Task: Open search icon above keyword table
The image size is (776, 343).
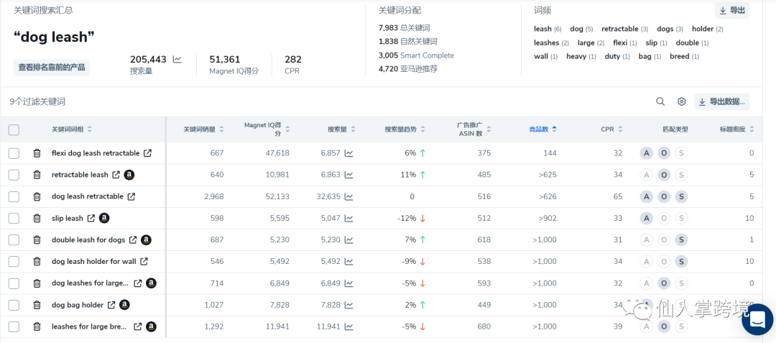Action: (x=660, y=102)
